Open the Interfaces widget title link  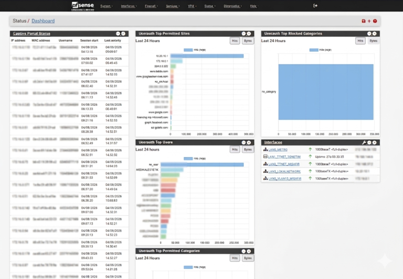point(273,142)
